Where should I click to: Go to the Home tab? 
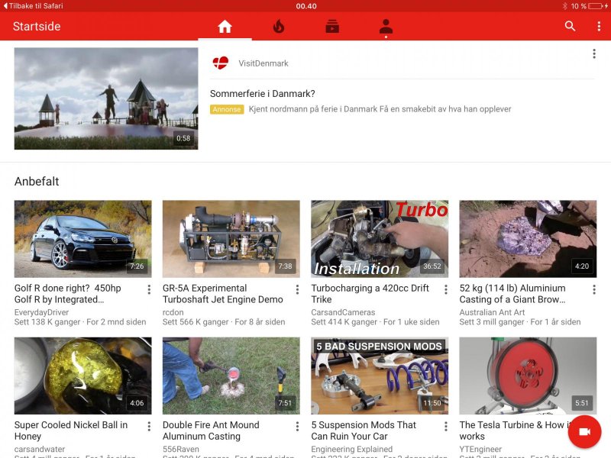225,27
